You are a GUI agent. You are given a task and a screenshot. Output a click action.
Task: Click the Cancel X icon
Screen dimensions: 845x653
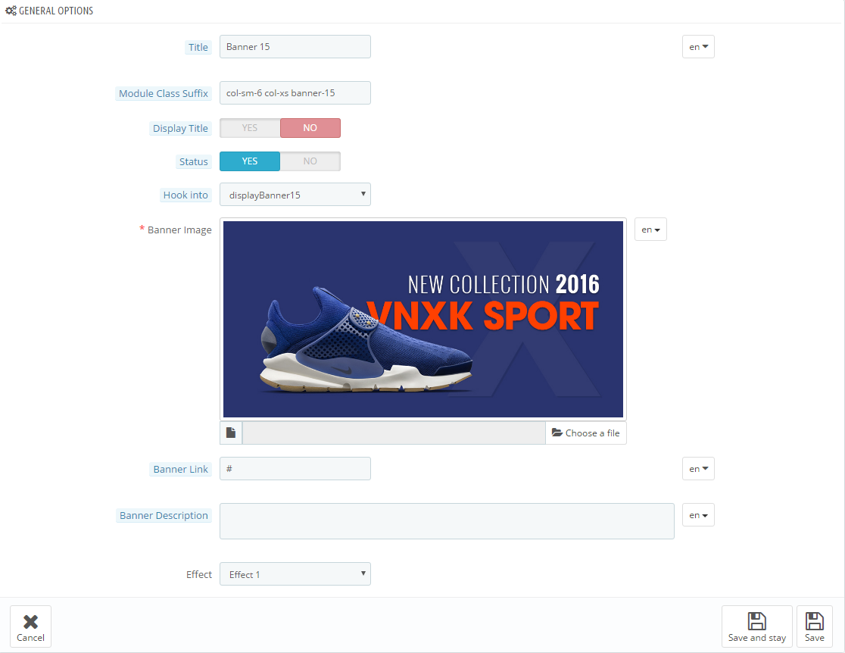(31, 622)
